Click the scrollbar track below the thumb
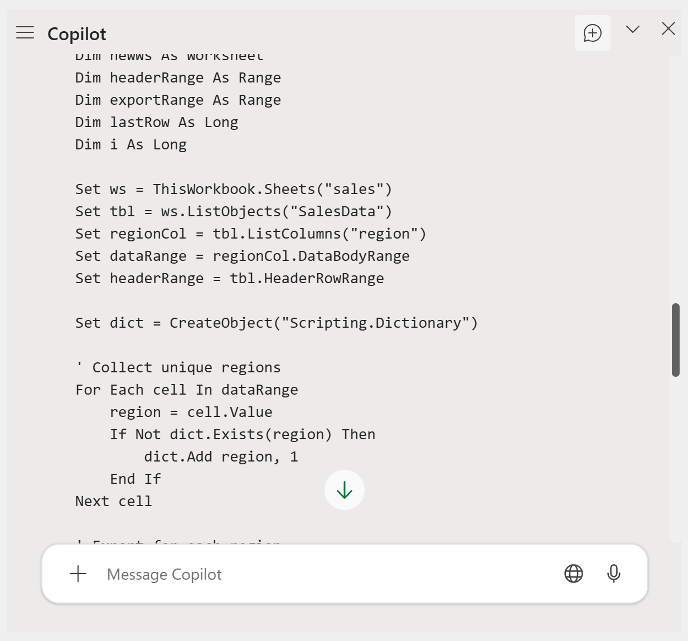 click(x=676, y=457)
